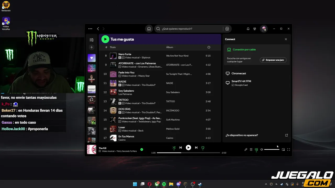The height and width of the screenshot is (188, 335).
Task: Open the playback queue icon
Action: pyautogui.click(x=251, y=150)
